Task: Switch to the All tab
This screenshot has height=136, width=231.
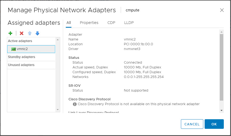Action: [x=69, y=23]
